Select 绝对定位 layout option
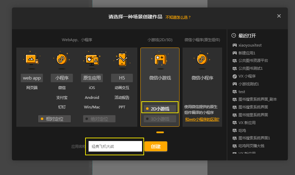 [99, 119]
